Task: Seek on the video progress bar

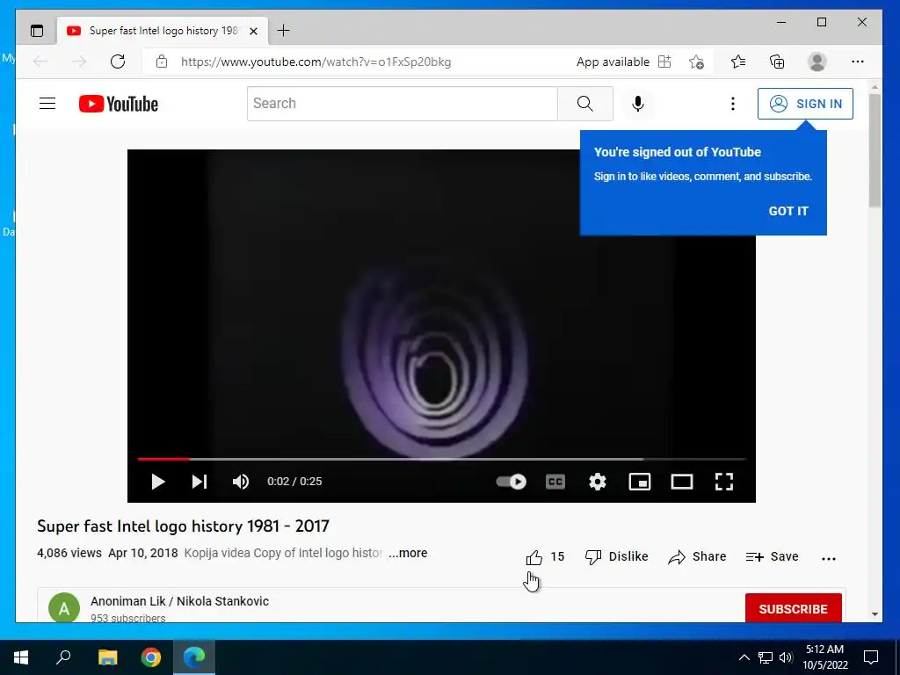Action: tap(441, 459)
